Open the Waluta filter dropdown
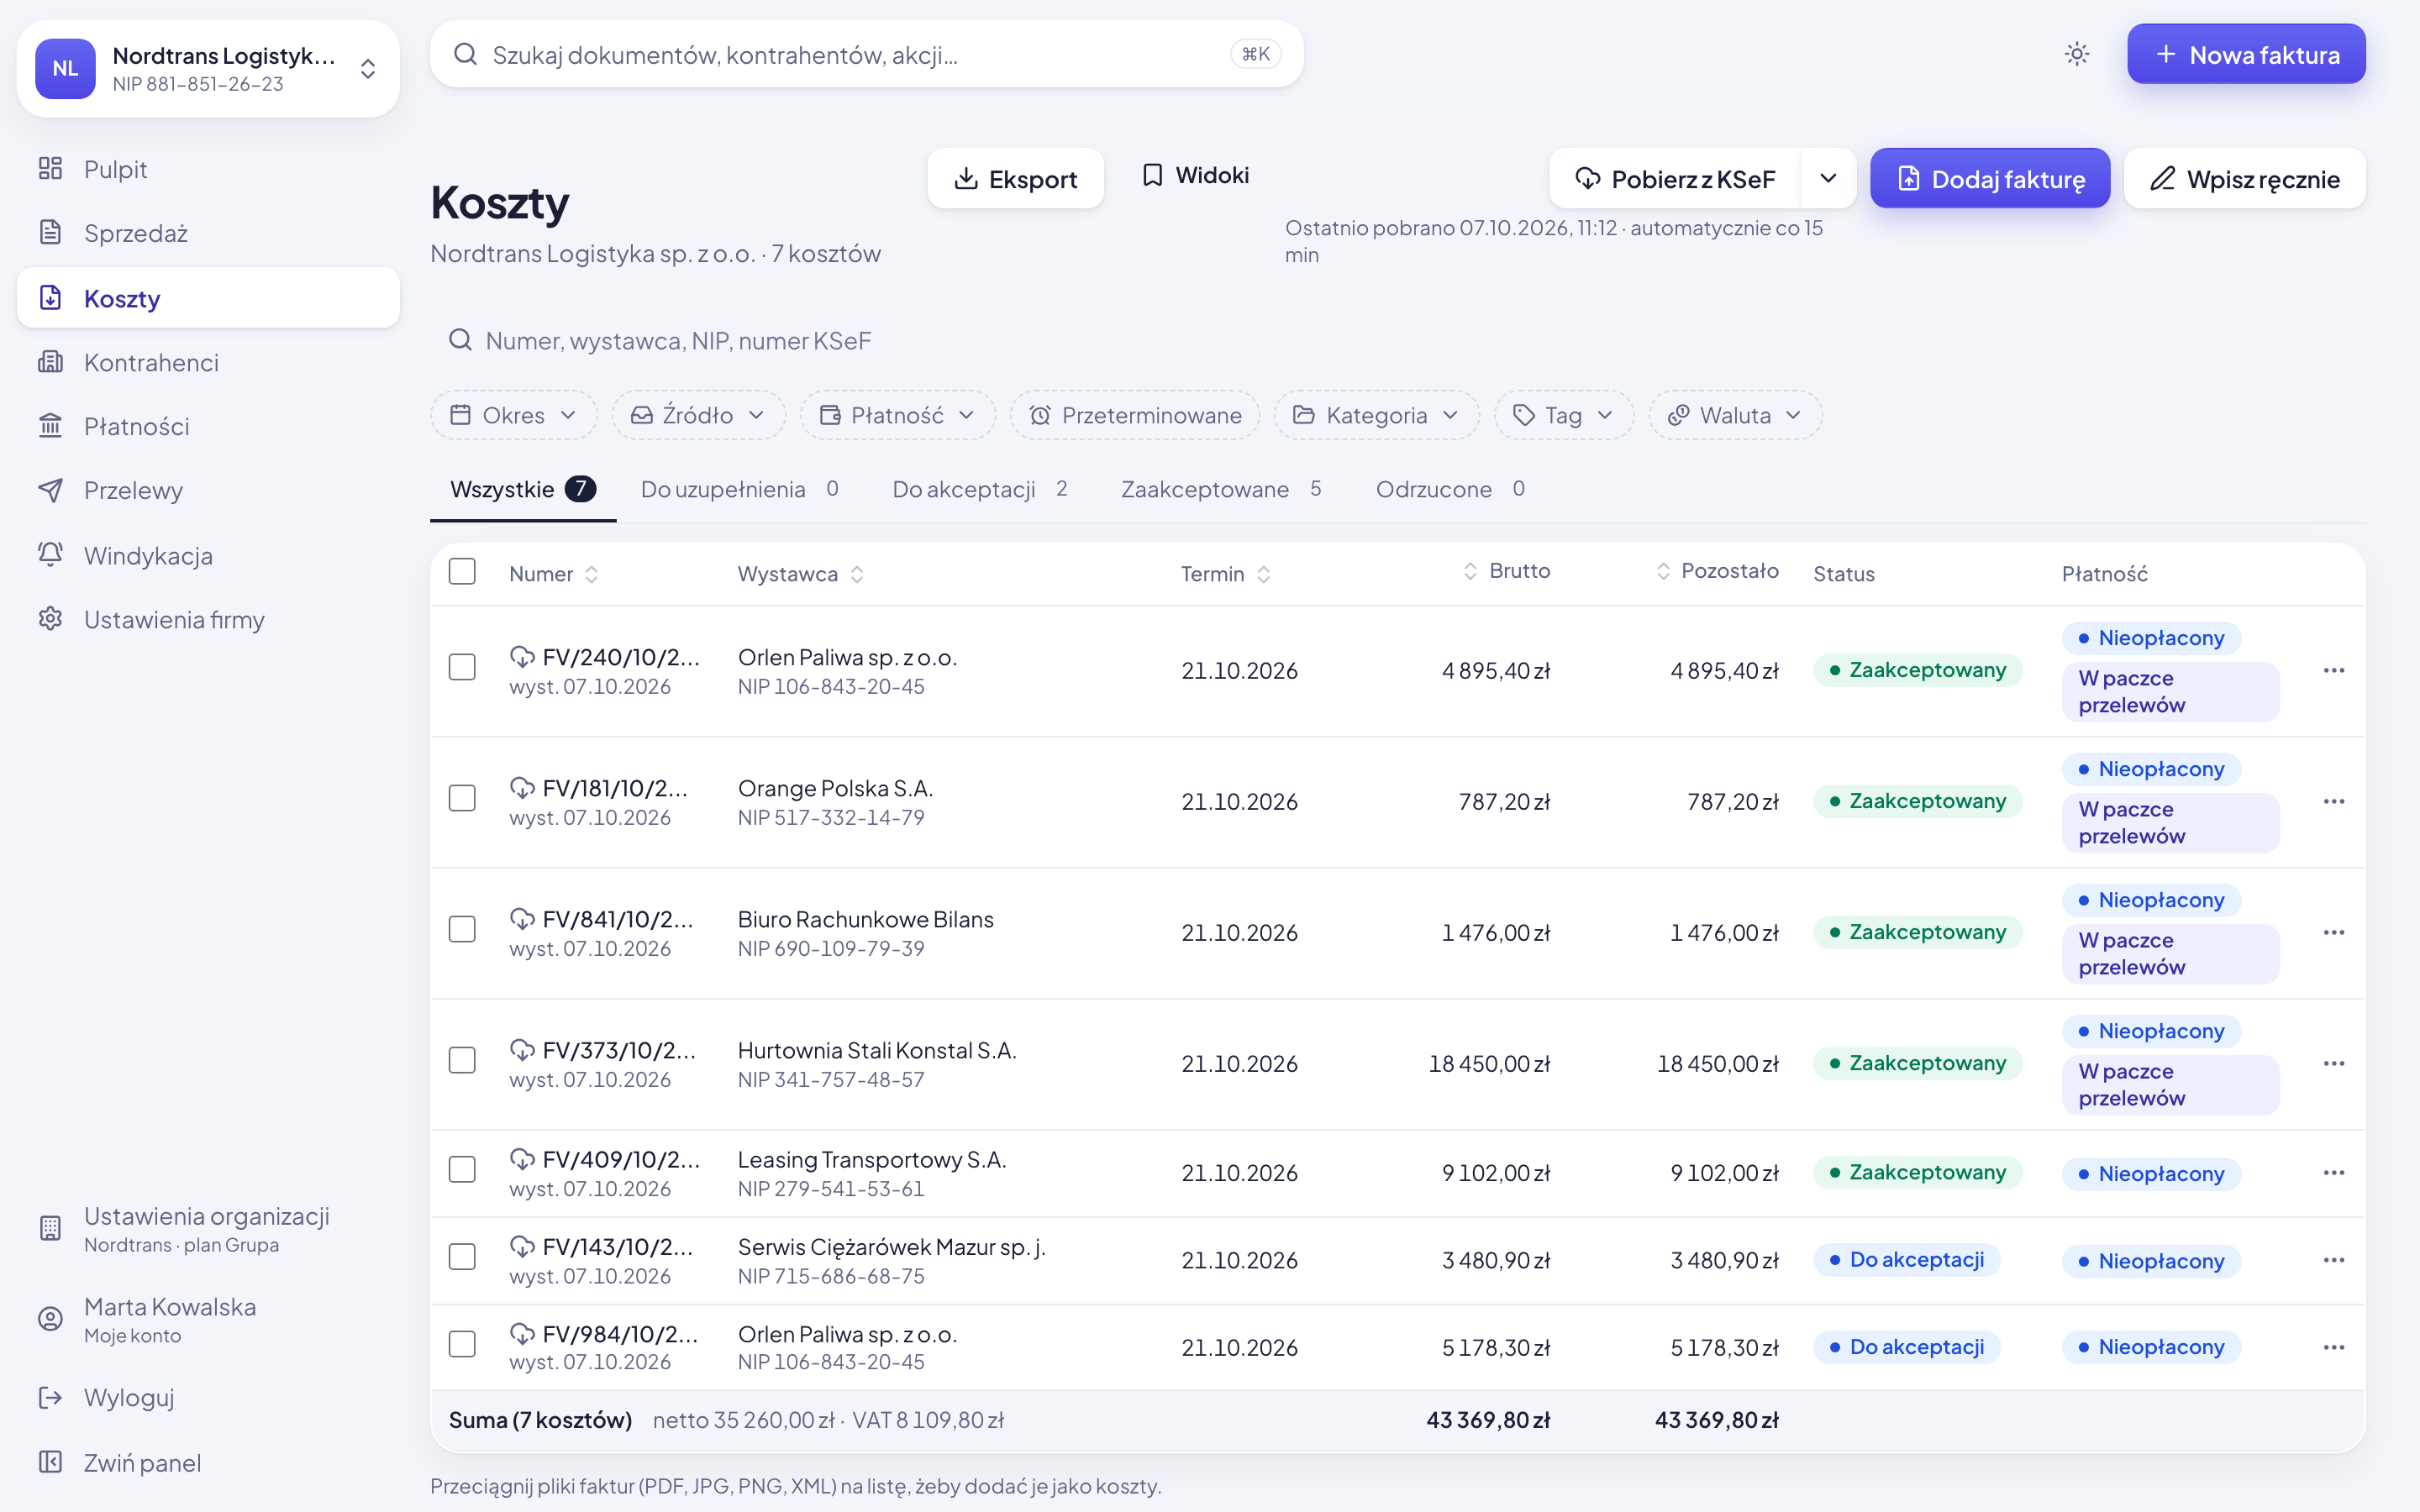 [1735, 415]
